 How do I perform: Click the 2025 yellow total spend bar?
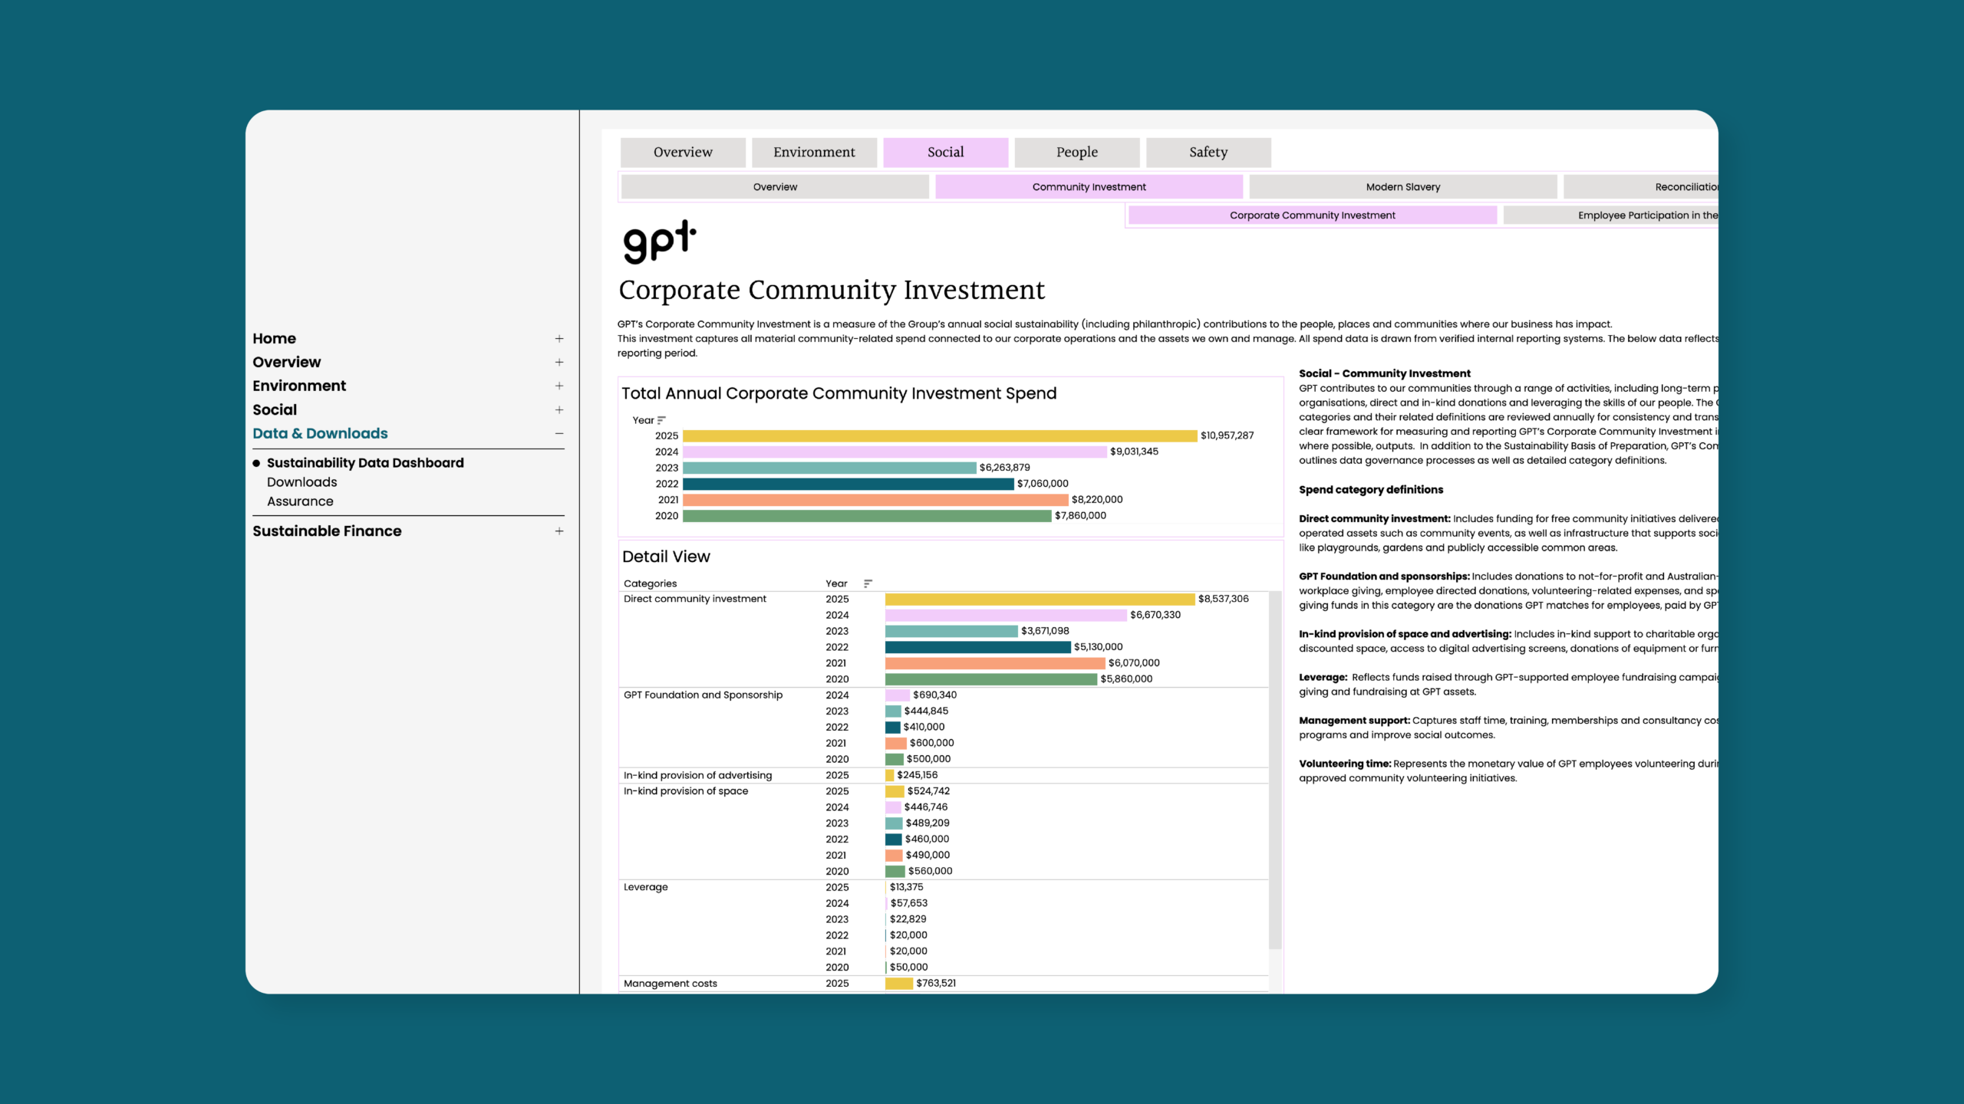939,435
